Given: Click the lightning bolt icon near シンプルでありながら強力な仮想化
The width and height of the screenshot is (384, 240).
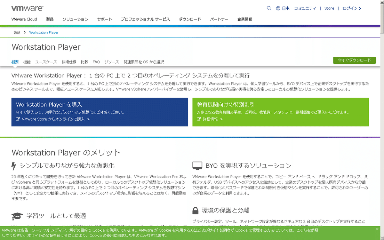Looking at the screenshot, I should pyautogui.click(x=13, y=165).
